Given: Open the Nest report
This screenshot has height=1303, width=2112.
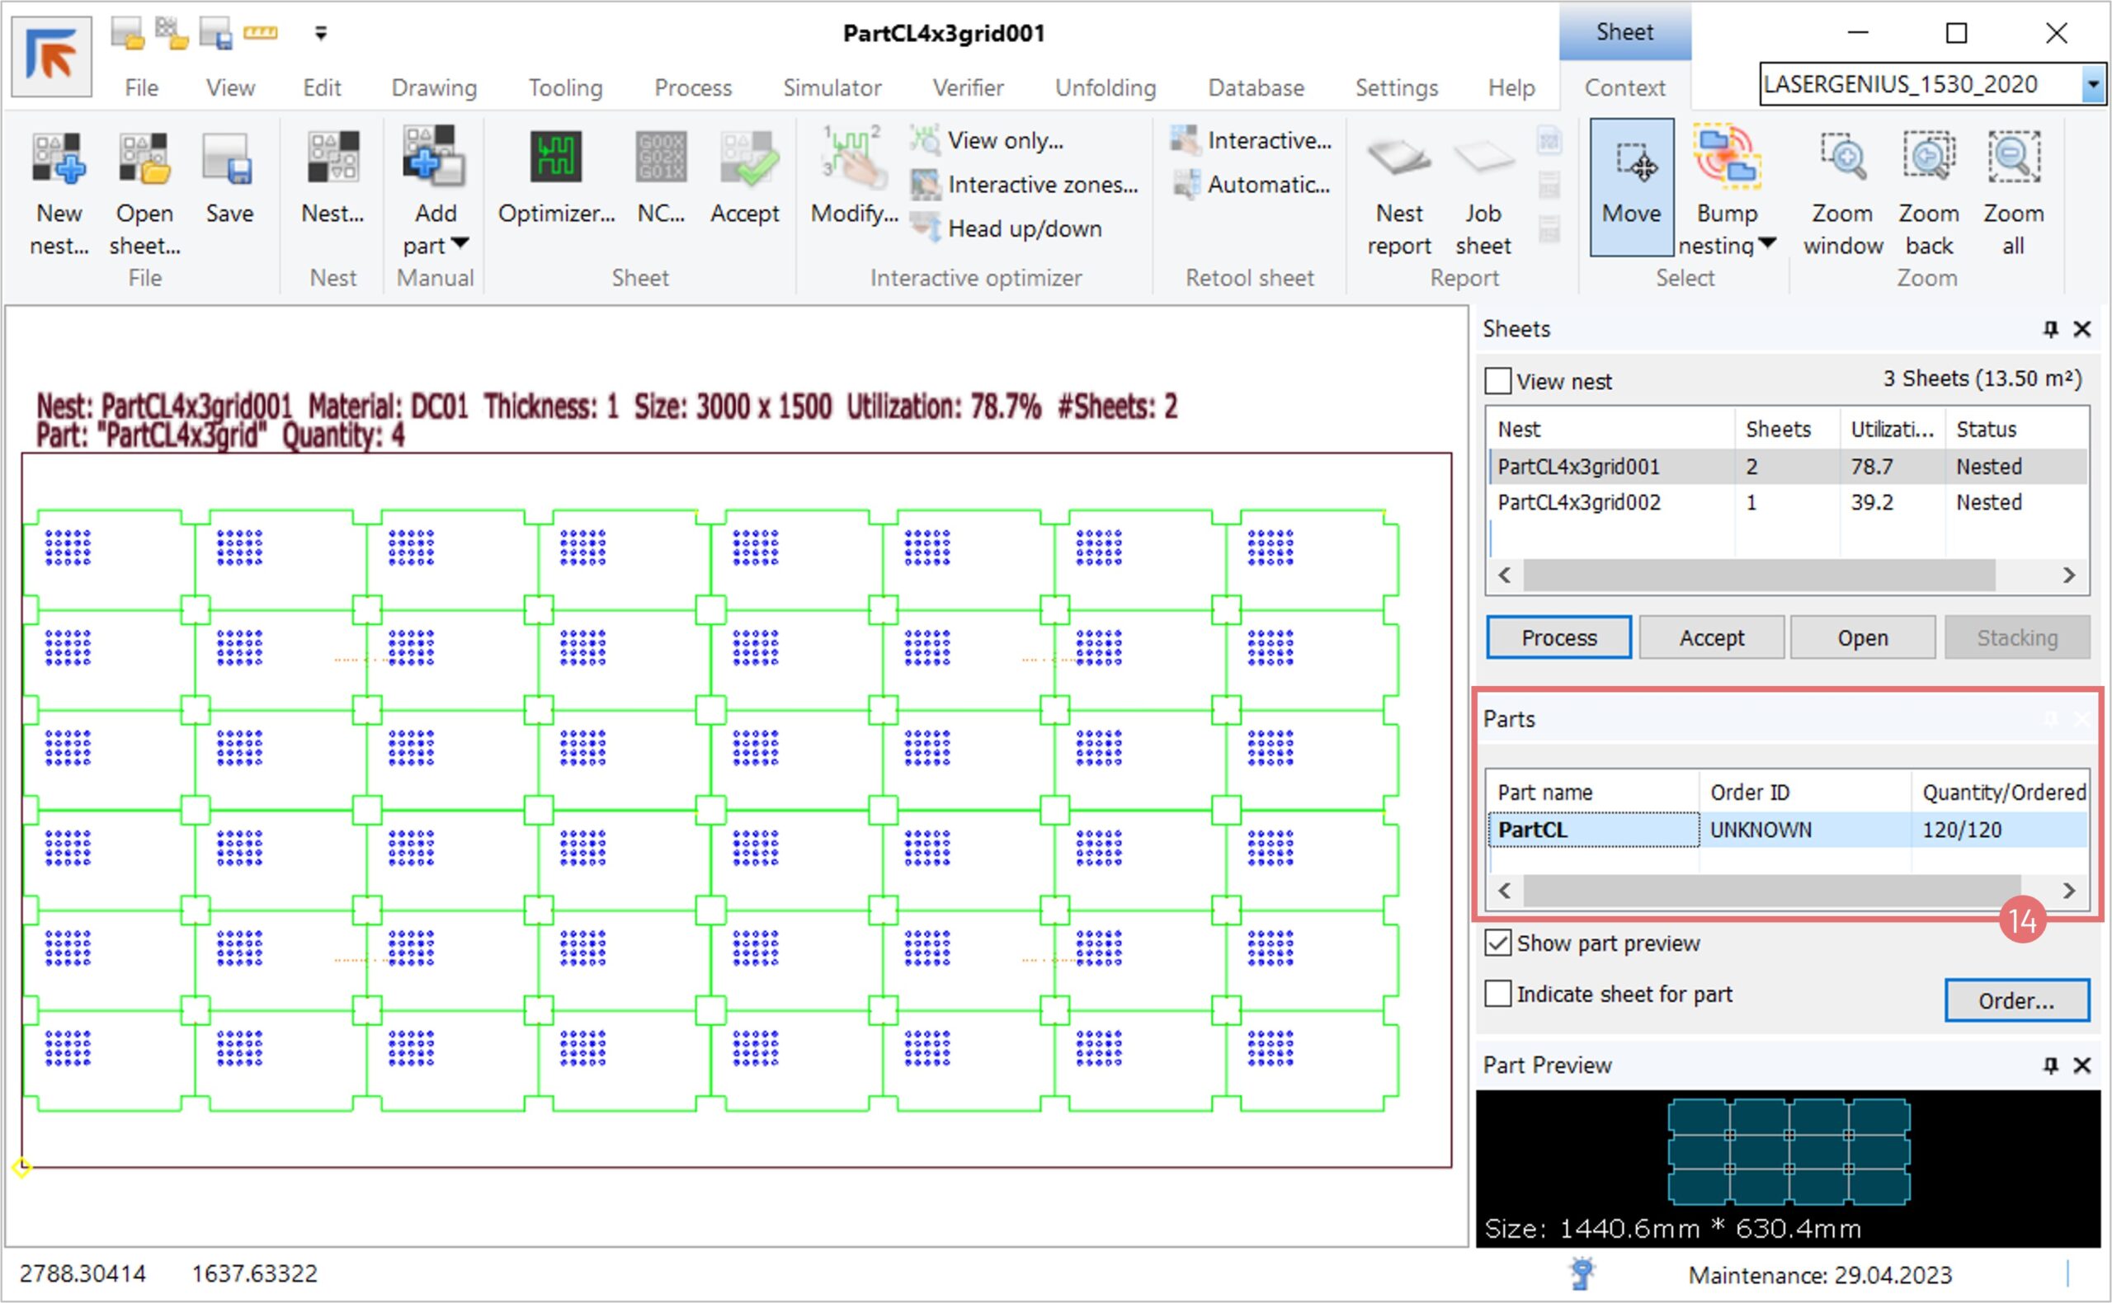Looking at the screenshot, I should coord(1398,158).
